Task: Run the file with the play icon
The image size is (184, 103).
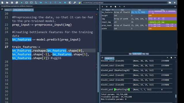Action: pyautogui.click(x=22, y=3)
